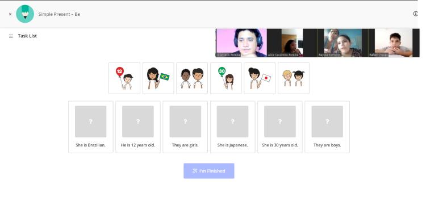Image resolution: width=426 pixels, height=210 pixels.
Task: Pick the girl holding Brazilian flag image
Action: point(158,78)
